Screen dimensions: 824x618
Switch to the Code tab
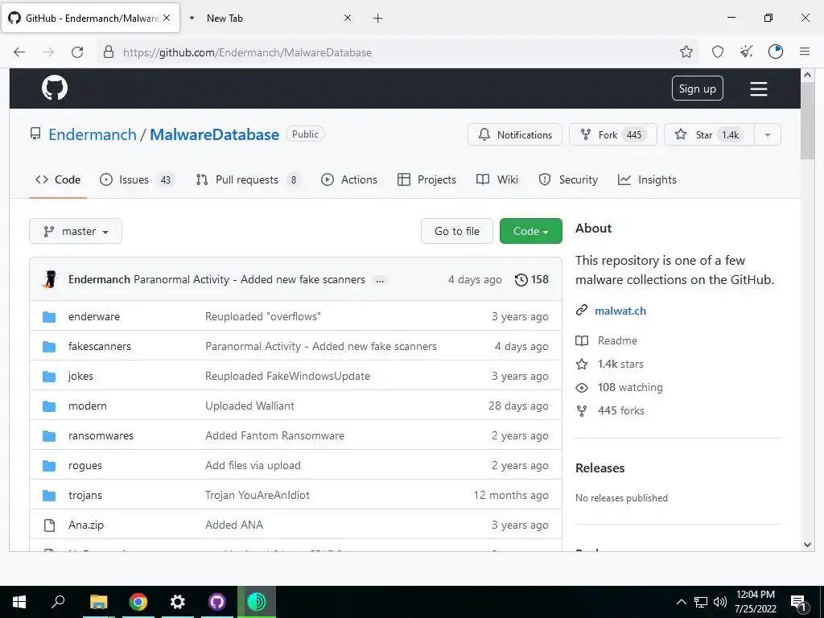(x=58, y=179)
